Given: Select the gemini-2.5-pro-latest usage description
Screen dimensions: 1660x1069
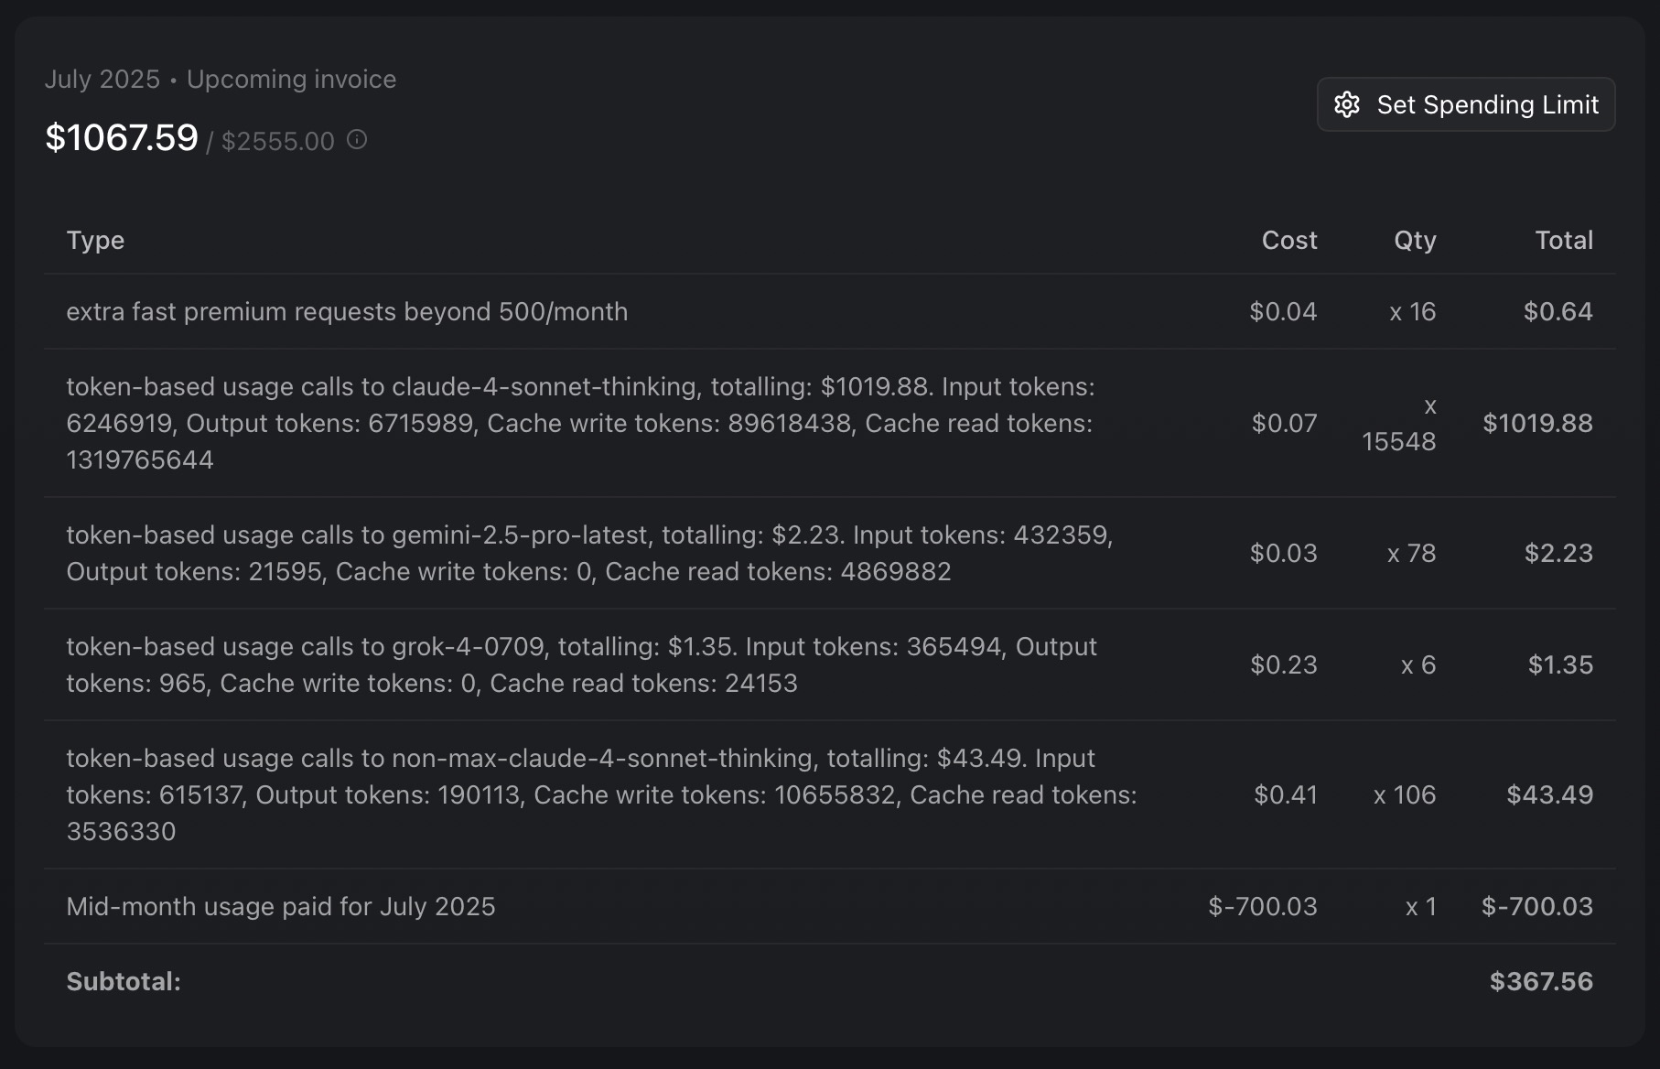Looking at the screenshot, I should [x=588, y=553].
